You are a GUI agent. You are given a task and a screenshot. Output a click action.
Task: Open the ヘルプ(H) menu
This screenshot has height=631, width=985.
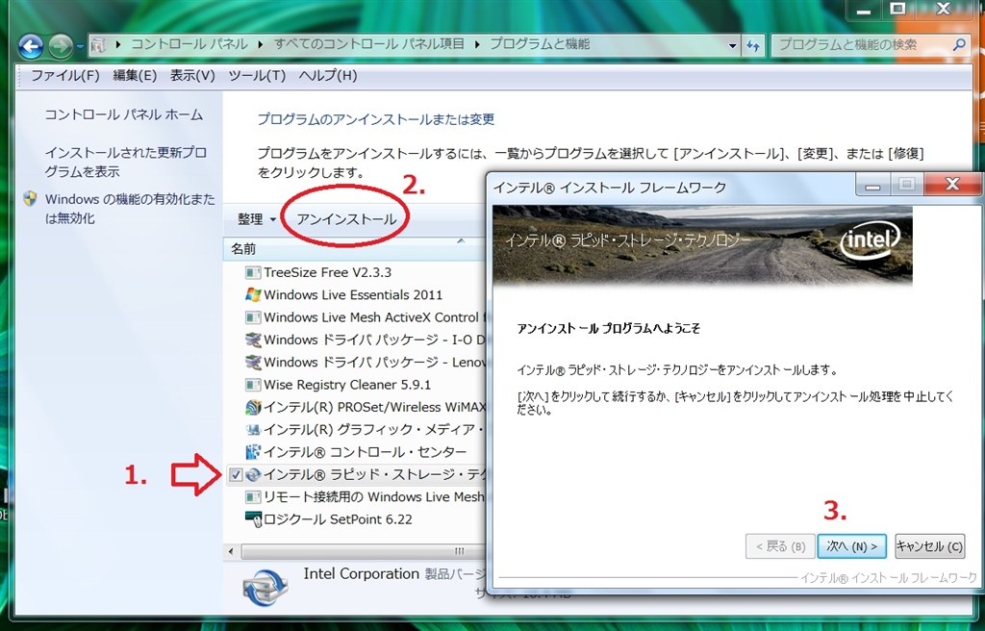[328, 75]
